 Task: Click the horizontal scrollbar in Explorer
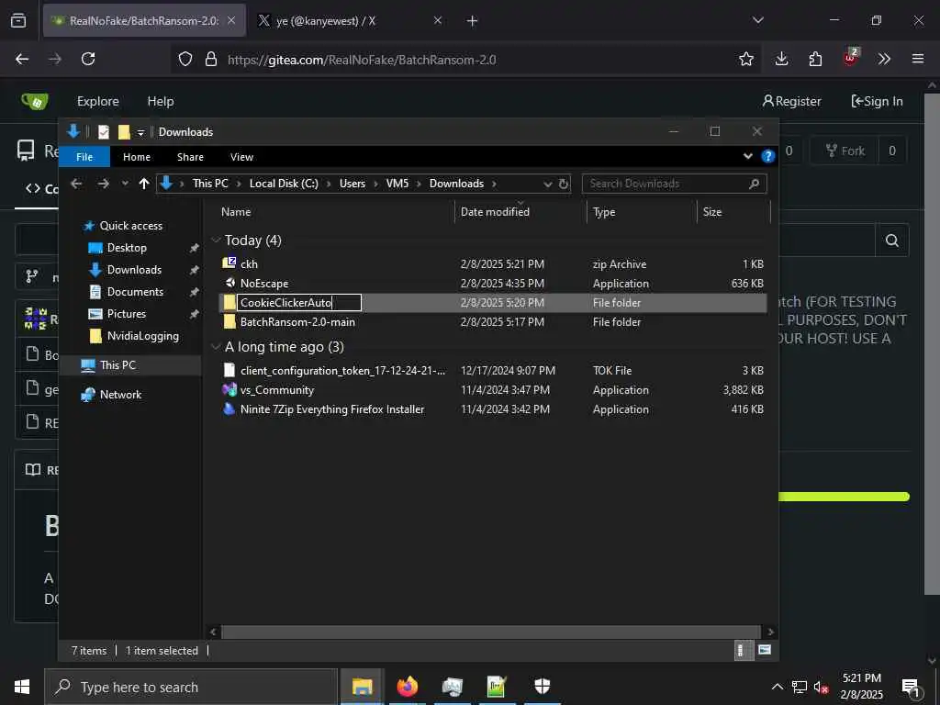point(490,632)
